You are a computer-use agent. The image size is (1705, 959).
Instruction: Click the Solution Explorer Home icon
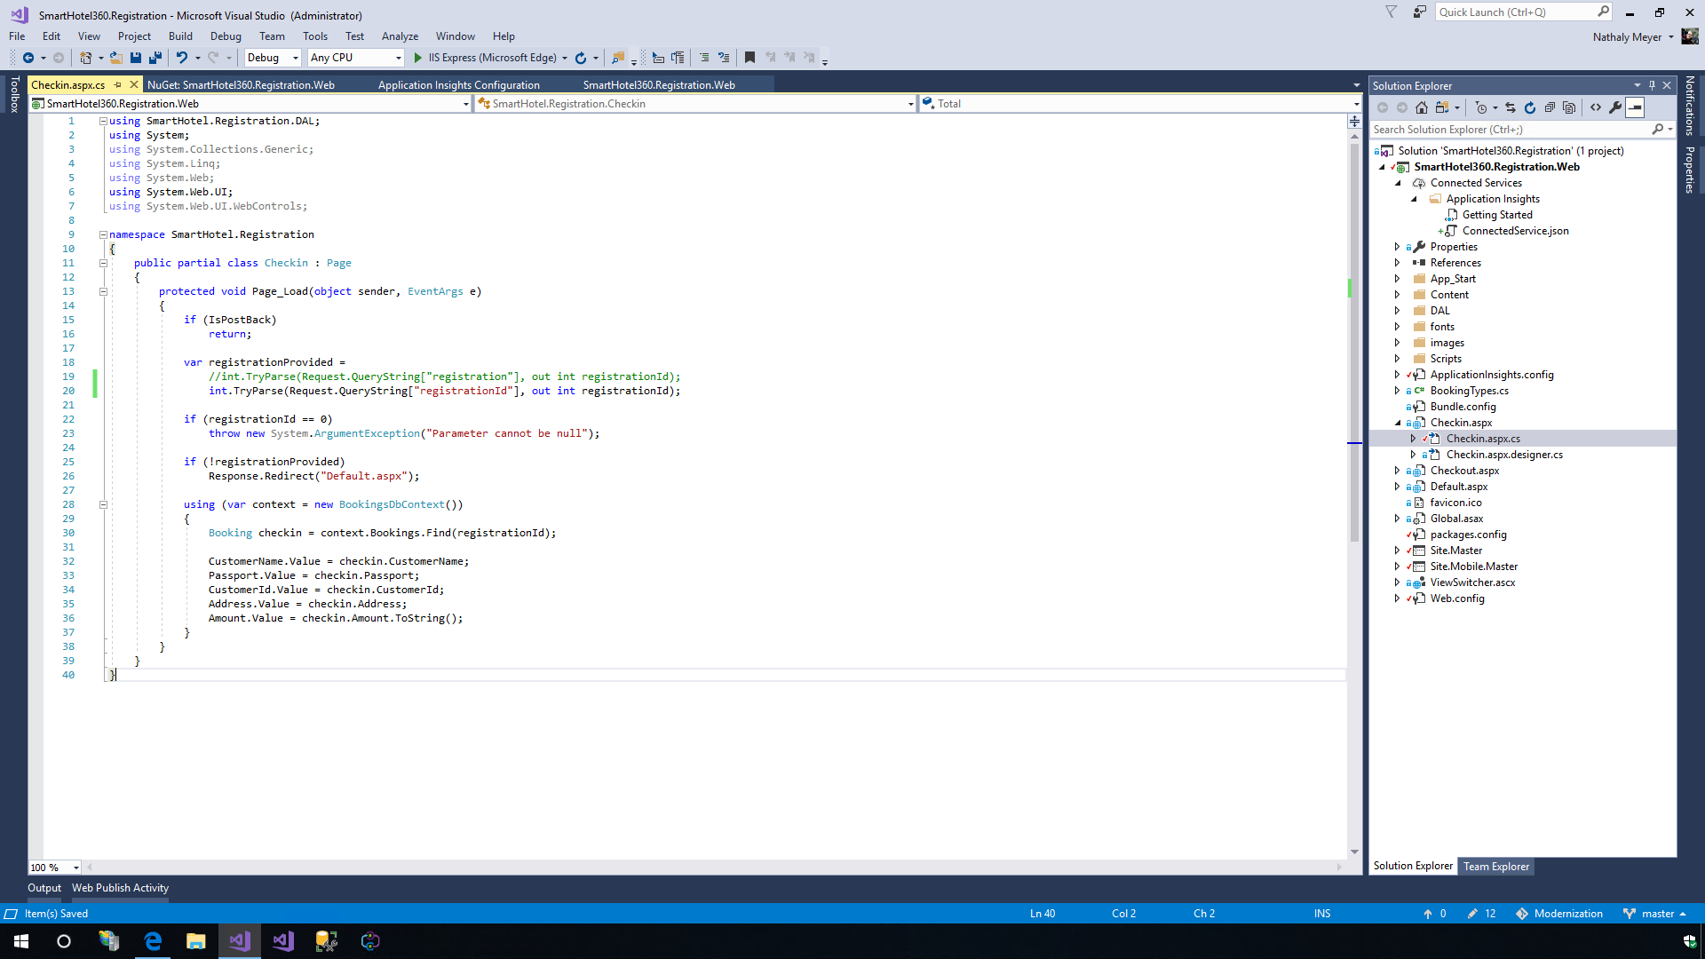1422,107
